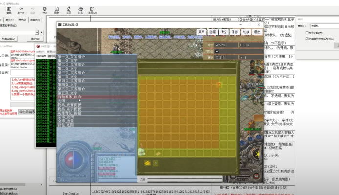The width and height of the screenshot is (339, 195).
Task: Switch to the 搜索 tab
Action: coord(23,19)
